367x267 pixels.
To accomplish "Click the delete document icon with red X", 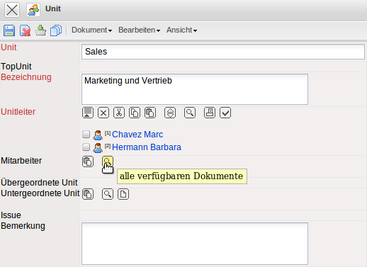I will [25, 30].
